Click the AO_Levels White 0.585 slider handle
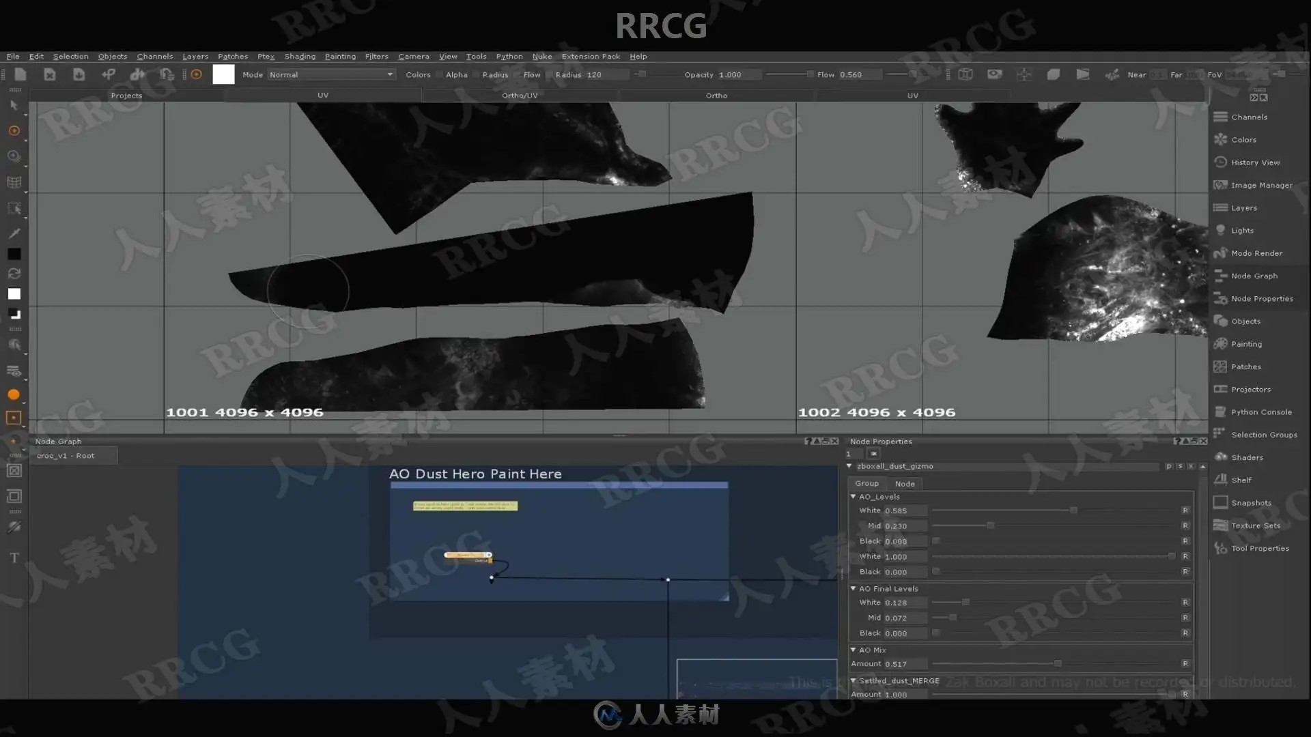 click(x=1073, y=510)
